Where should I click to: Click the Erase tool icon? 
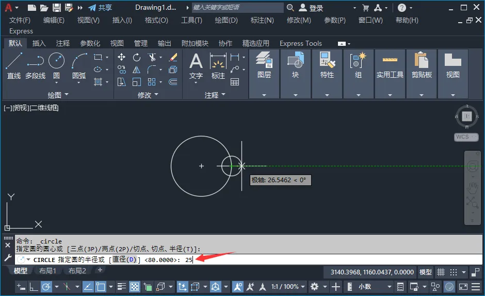point(173,57)
